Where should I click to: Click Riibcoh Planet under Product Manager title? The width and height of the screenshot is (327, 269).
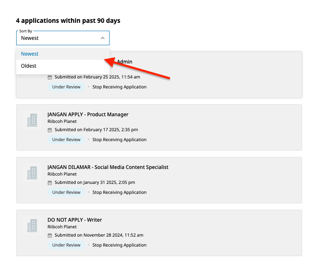pyautogui.click(x=62, y=121)
